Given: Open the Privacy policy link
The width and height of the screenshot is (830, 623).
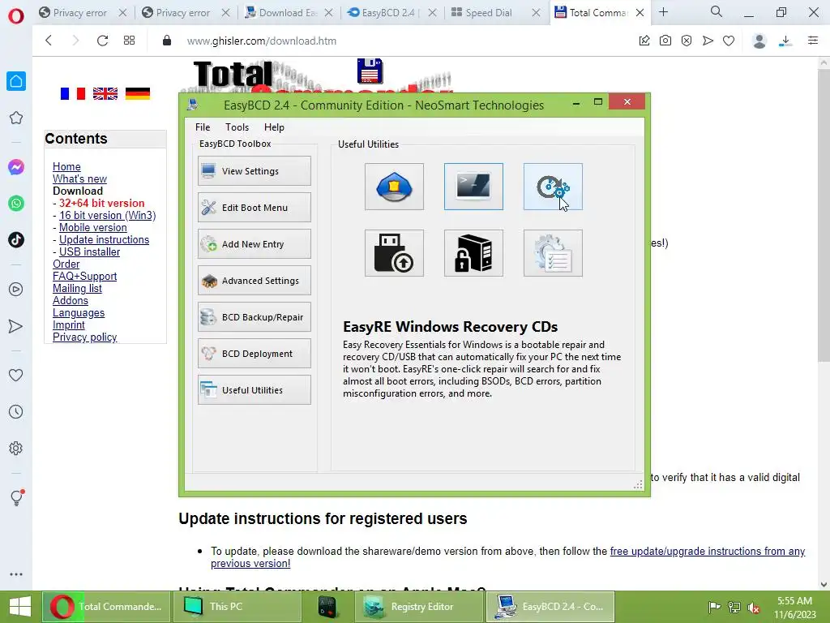Looking at the screenshot, I should [84, 337].
